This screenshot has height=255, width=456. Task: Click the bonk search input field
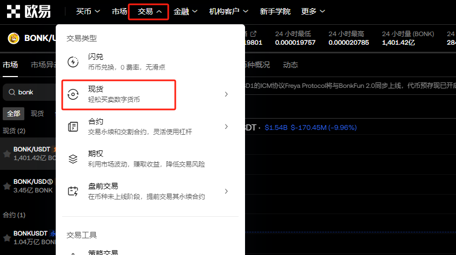tap(29, 92)
